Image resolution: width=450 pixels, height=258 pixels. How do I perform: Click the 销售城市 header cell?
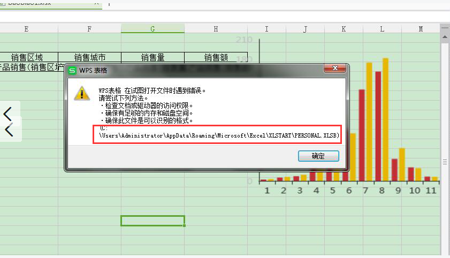tap(89, 57)
